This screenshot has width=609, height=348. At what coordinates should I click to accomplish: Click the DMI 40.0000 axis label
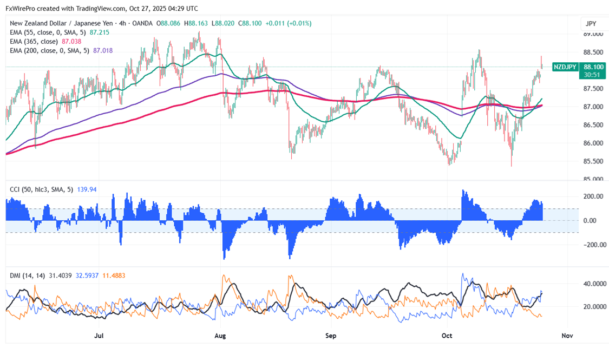coord(595,284)
